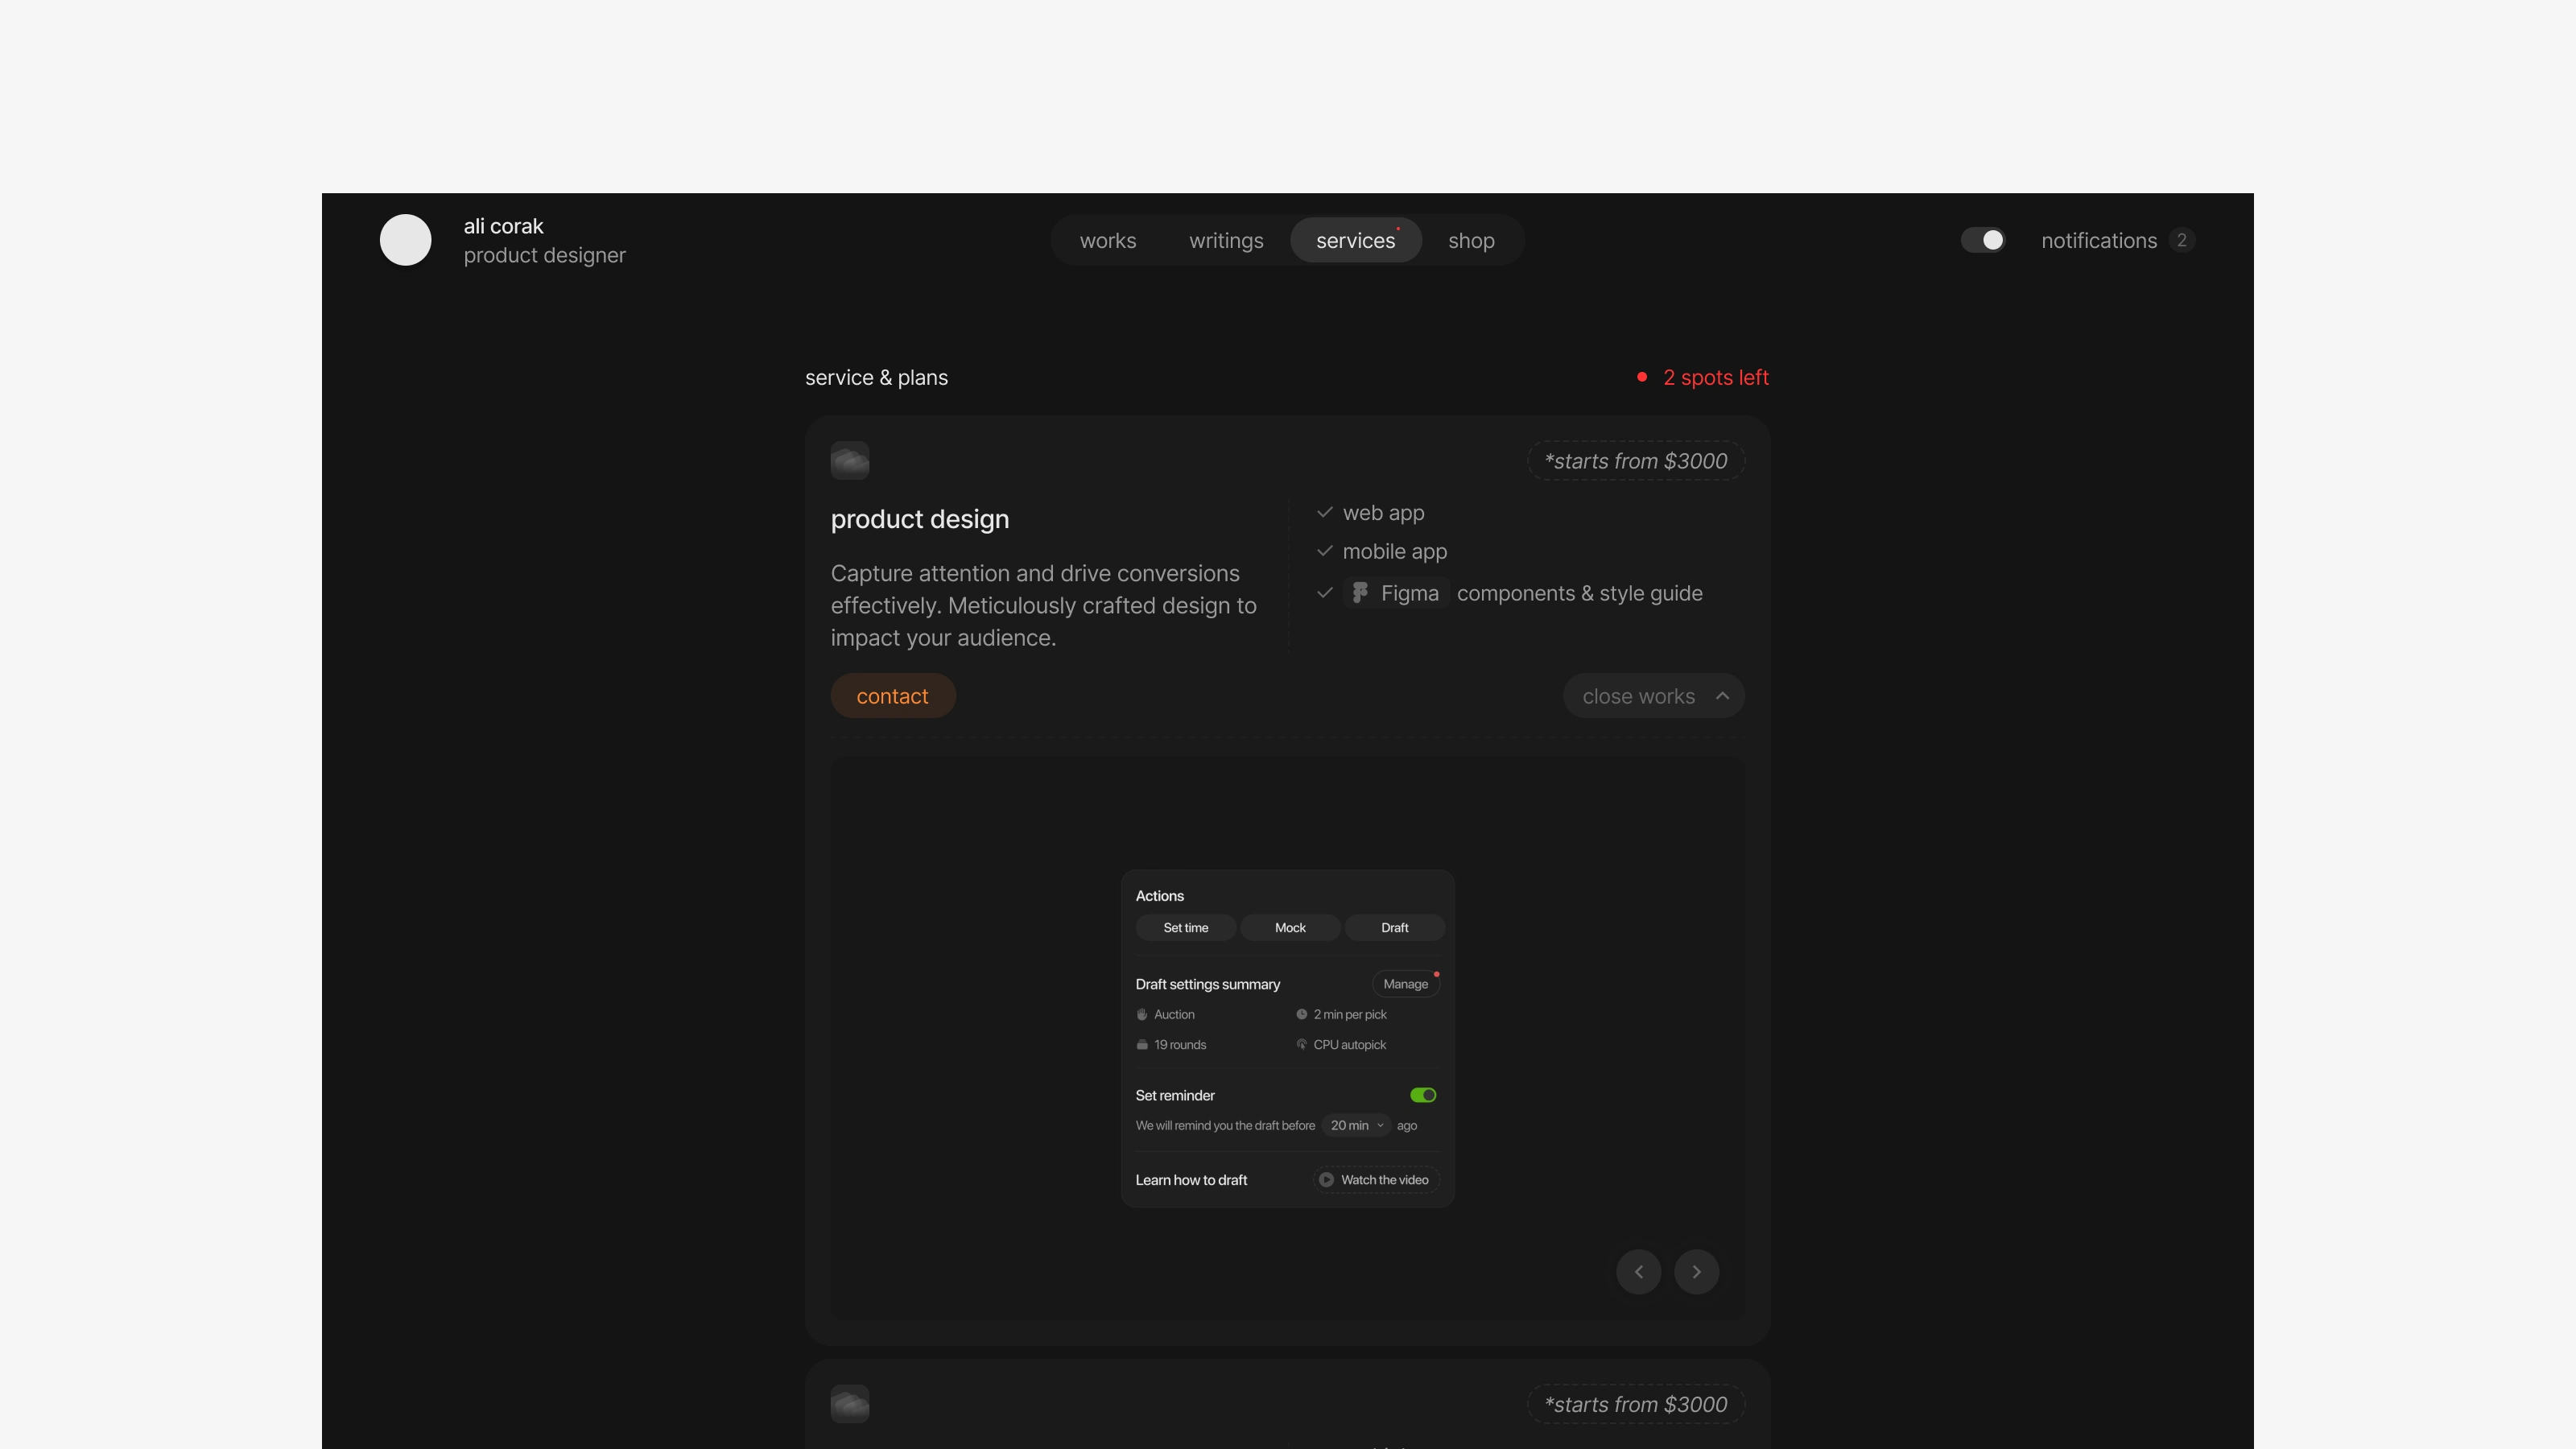Image resolution: width=2576 pixels, height=1449 pixels.
Task: Go to next work slide
Action: click(1696, 1272)
